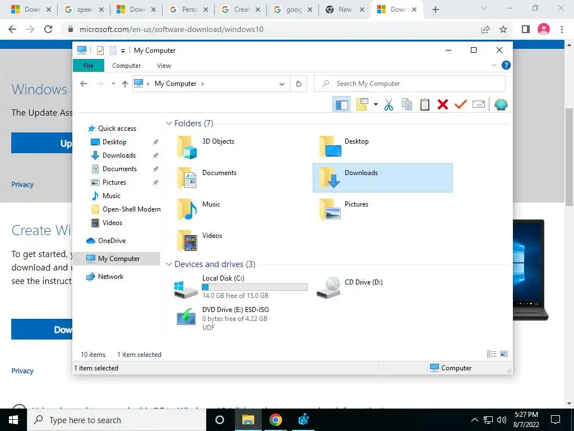Switch to details view icon in status bar
574x431 pixels.
coord(492,354)
